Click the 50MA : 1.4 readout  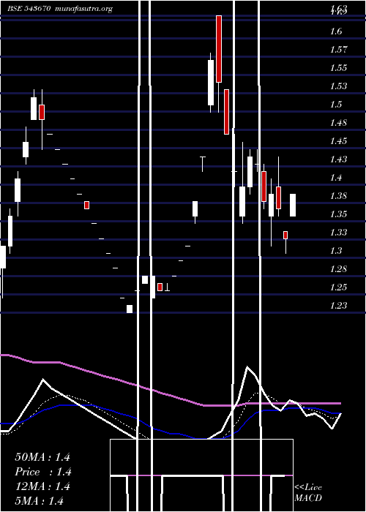click(42, 457)
